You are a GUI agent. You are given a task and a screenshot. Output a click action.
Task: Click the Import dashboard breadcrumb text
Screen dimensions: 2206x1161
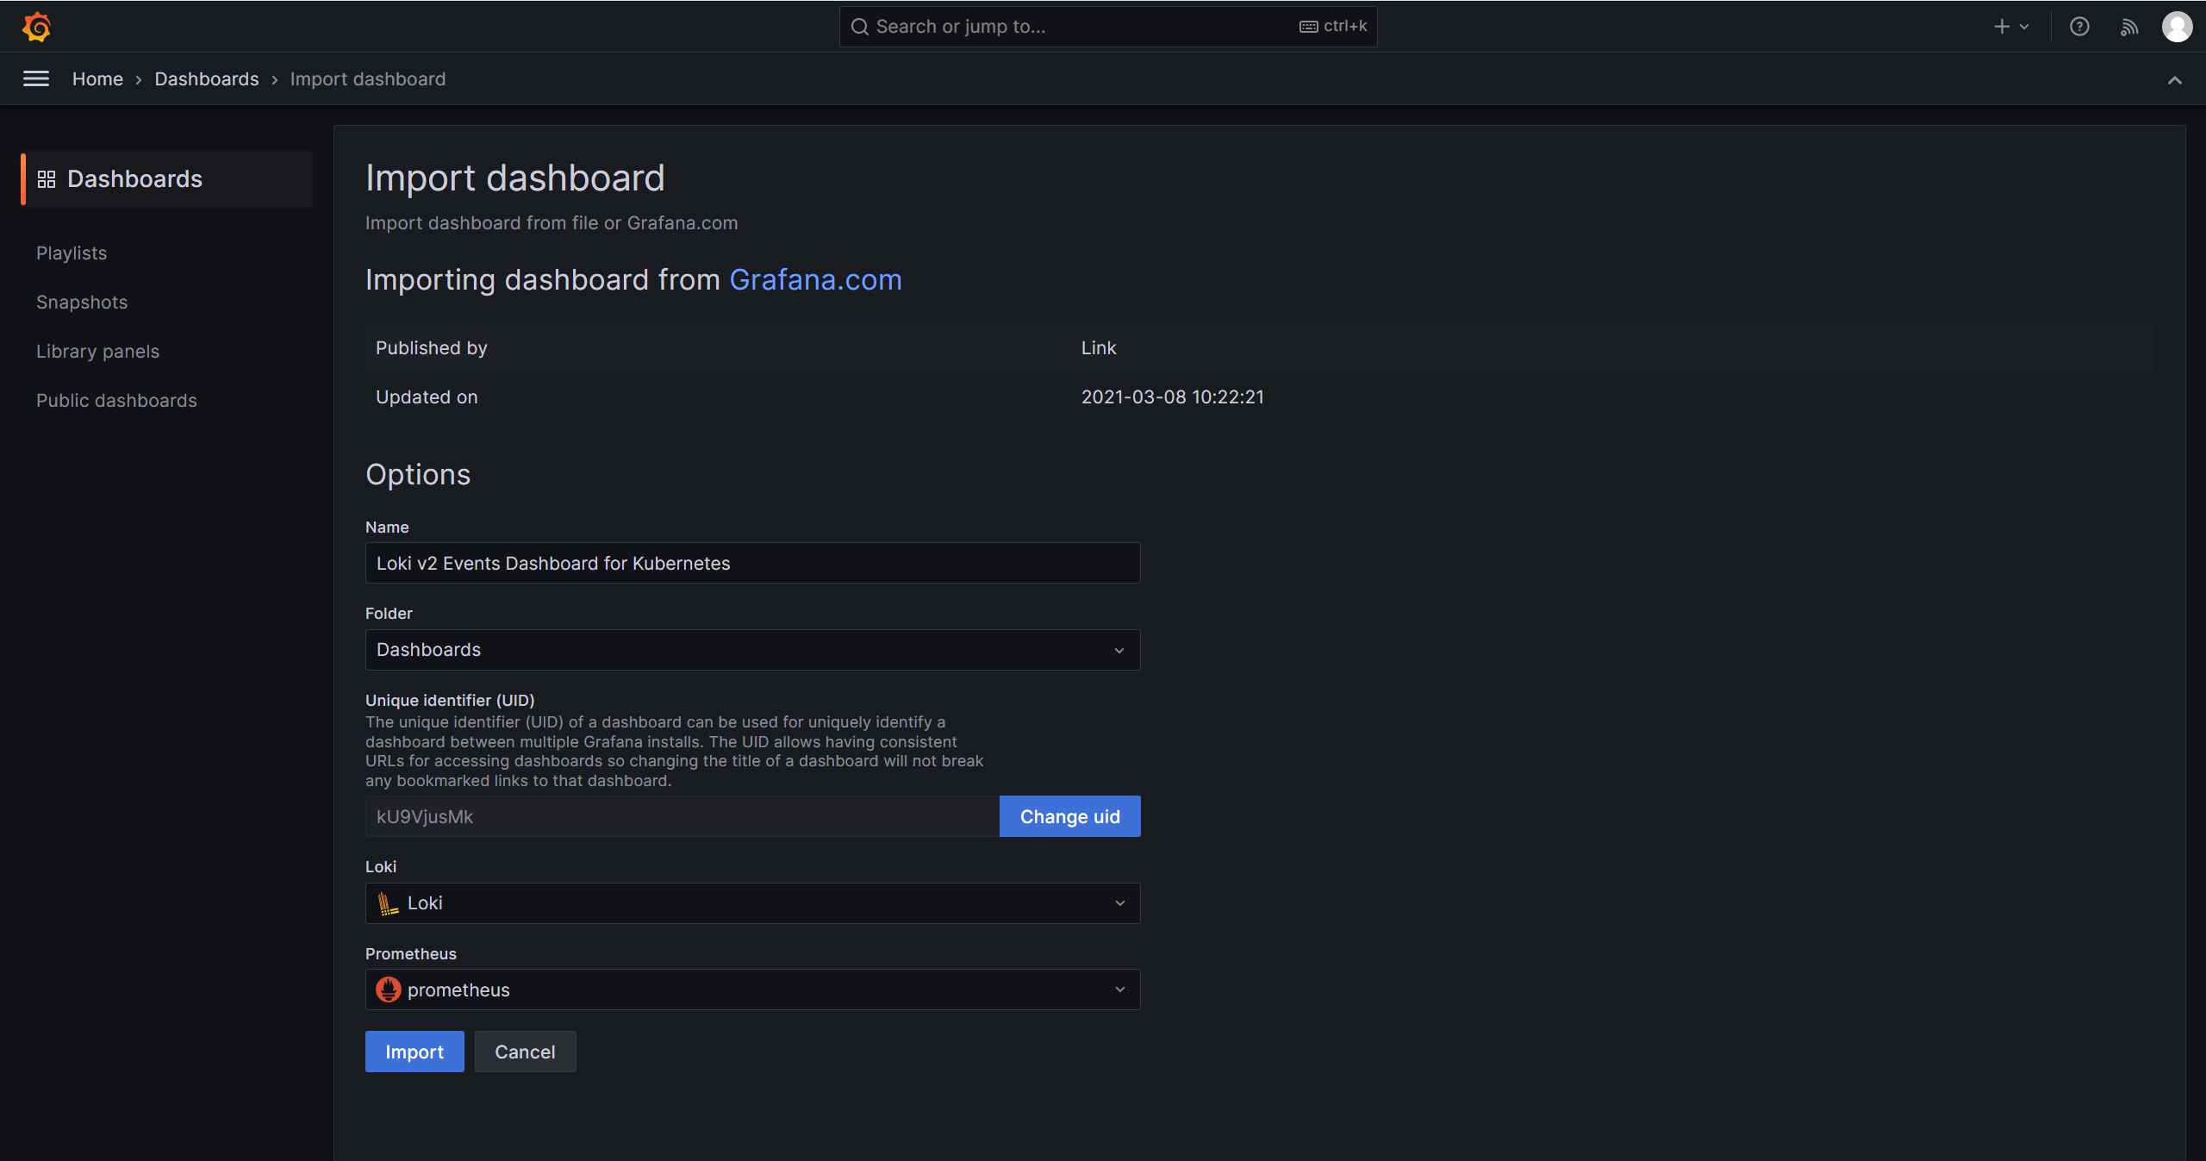point(368,79)
